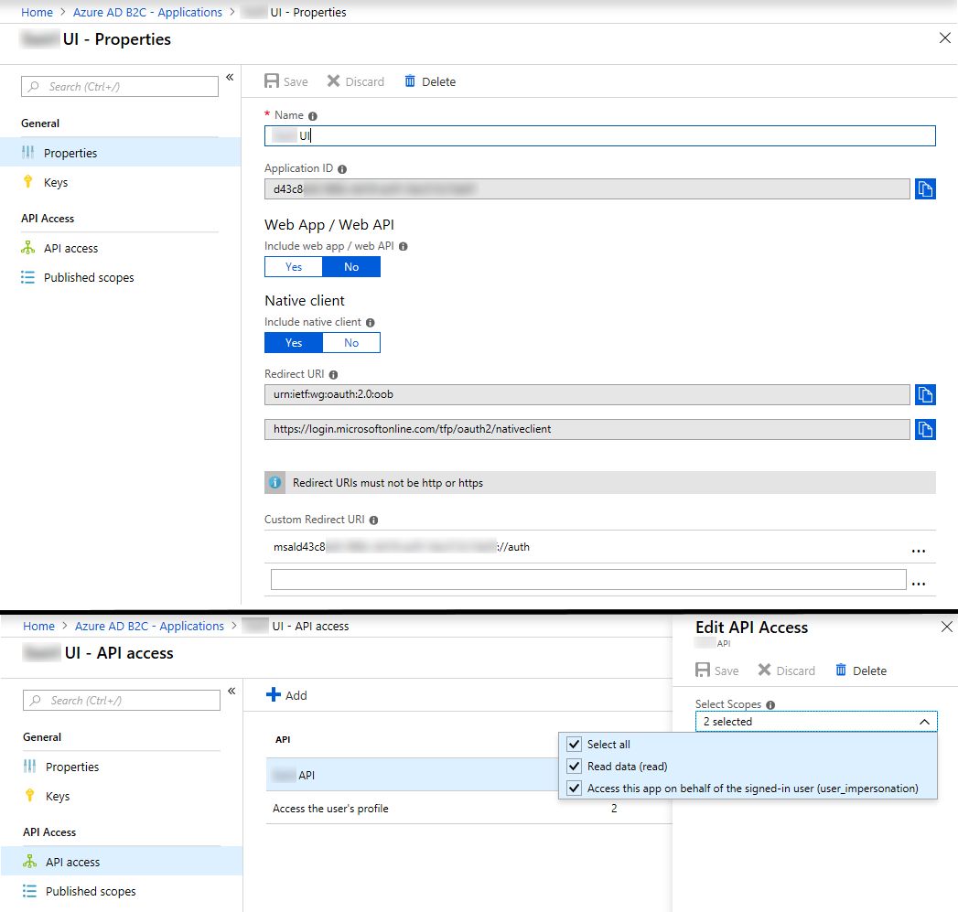Click the Application ID info icon
This screenshot has width=958, height=912.
[342, 169]
